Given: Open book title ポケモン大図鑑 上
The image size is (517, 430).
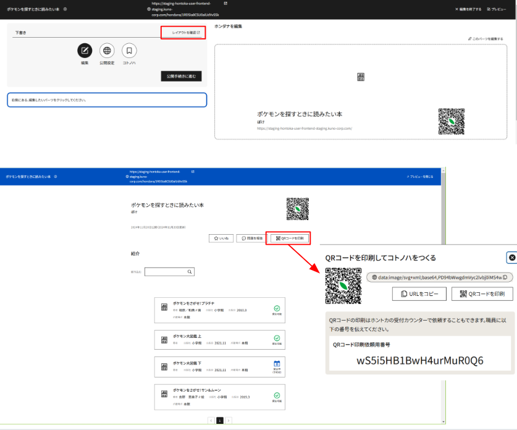Looking at the screenshot, I should pyautogui.click(x=187, y=336).
